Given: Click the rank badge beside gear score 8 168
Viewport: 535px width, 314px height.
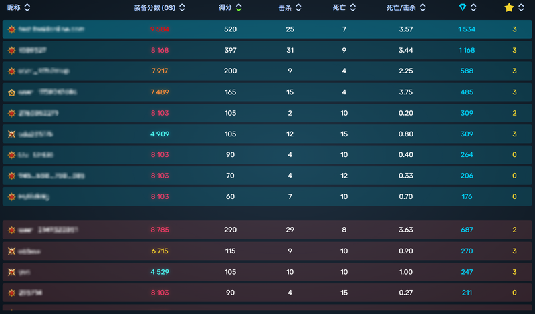Looking at the screenshot, I should pos(11,51).
